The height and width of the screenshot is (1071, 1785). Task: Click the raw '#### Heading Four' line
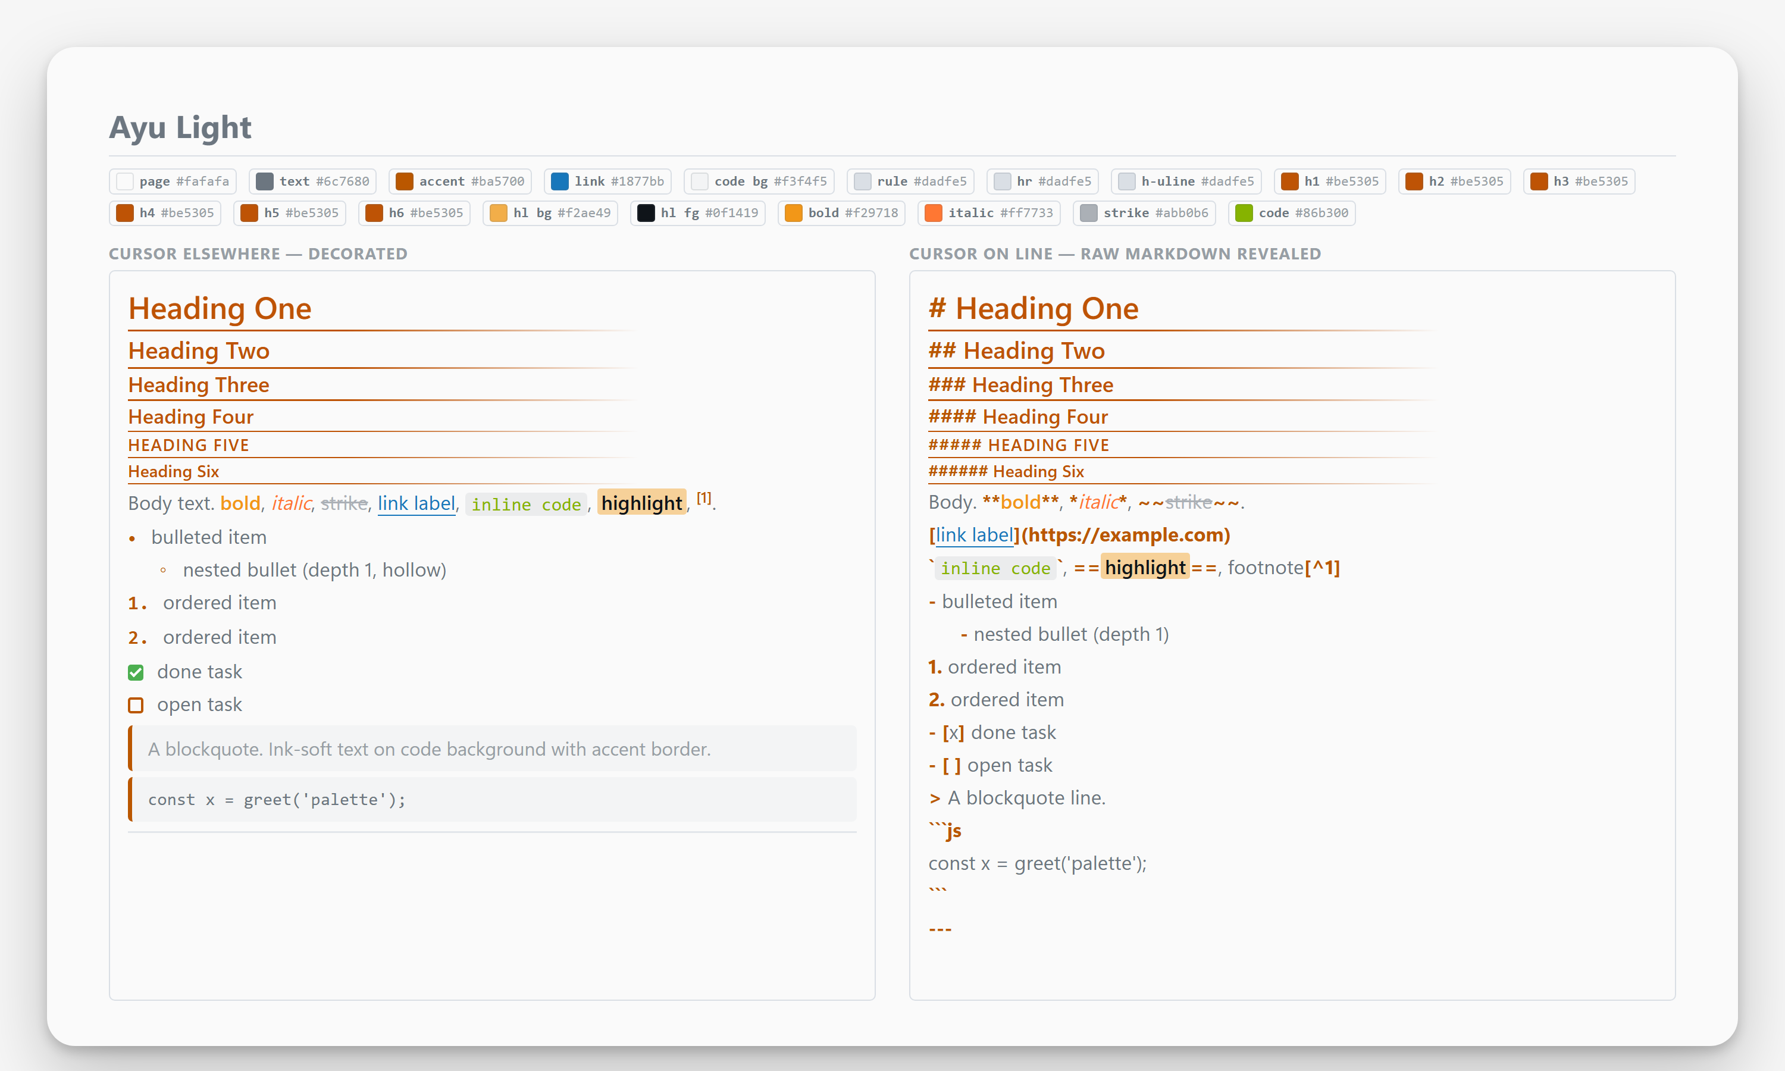tap(1017, 416)
